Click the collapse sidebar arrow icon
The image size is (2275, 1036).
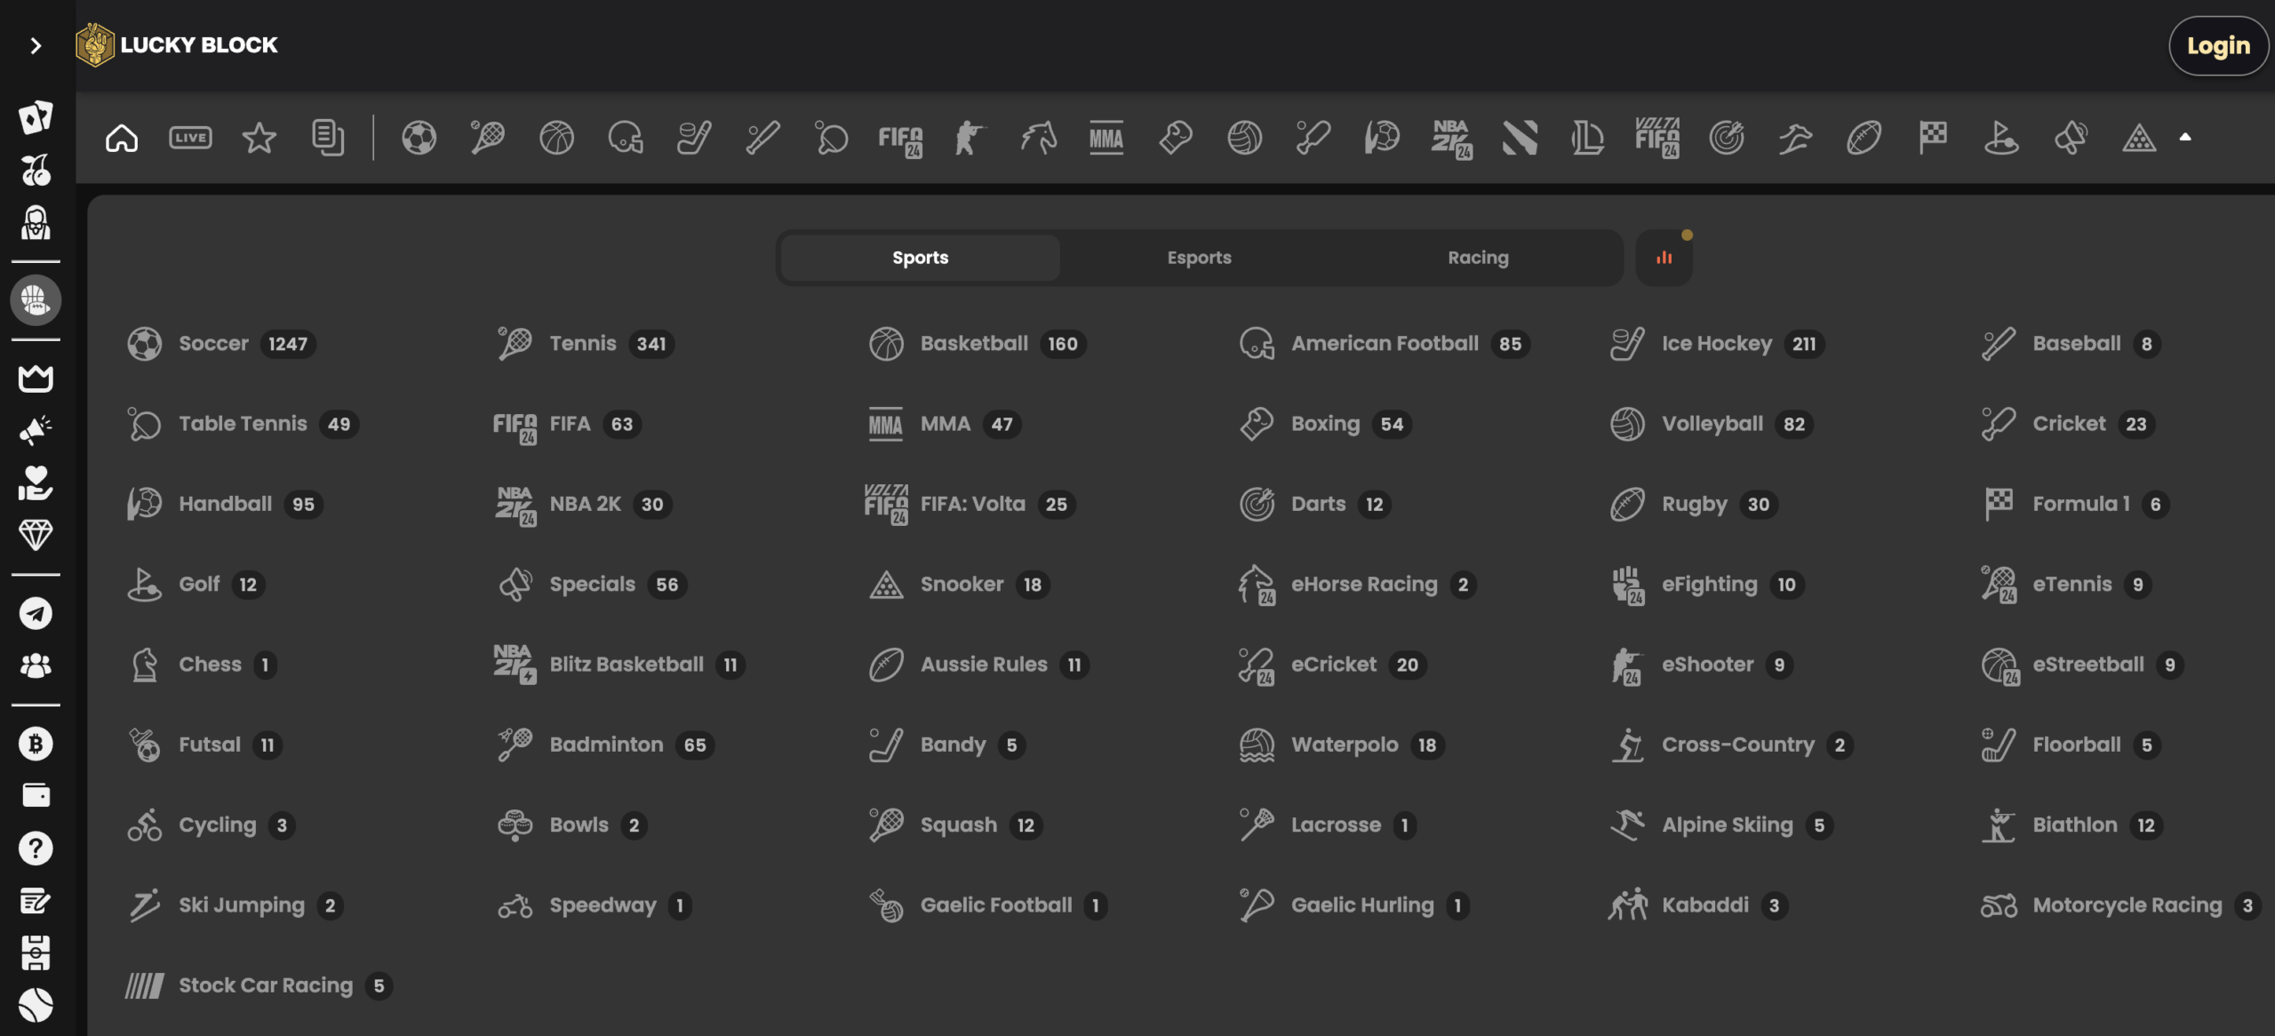click(x=36, y=42)
